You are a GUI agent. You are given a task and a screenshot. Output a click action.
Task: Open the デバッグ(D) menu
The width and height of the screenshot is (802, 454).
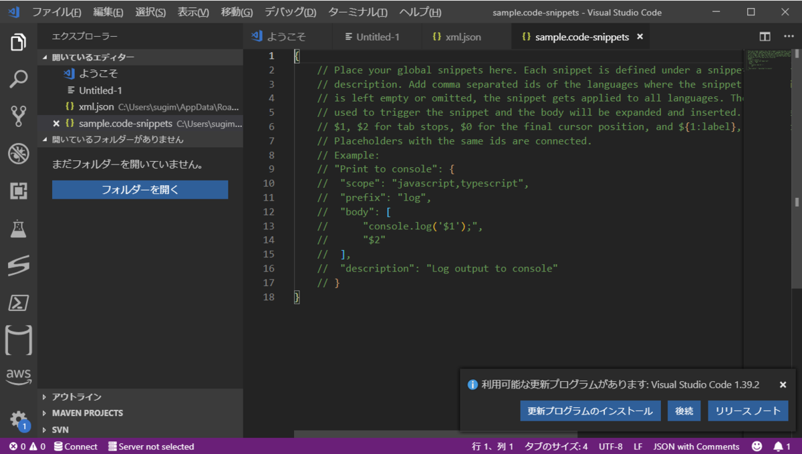pos(290,12)
